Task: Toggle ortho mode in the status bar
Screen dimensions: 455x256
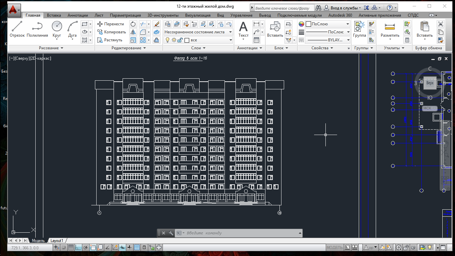Action: (78, 248)
